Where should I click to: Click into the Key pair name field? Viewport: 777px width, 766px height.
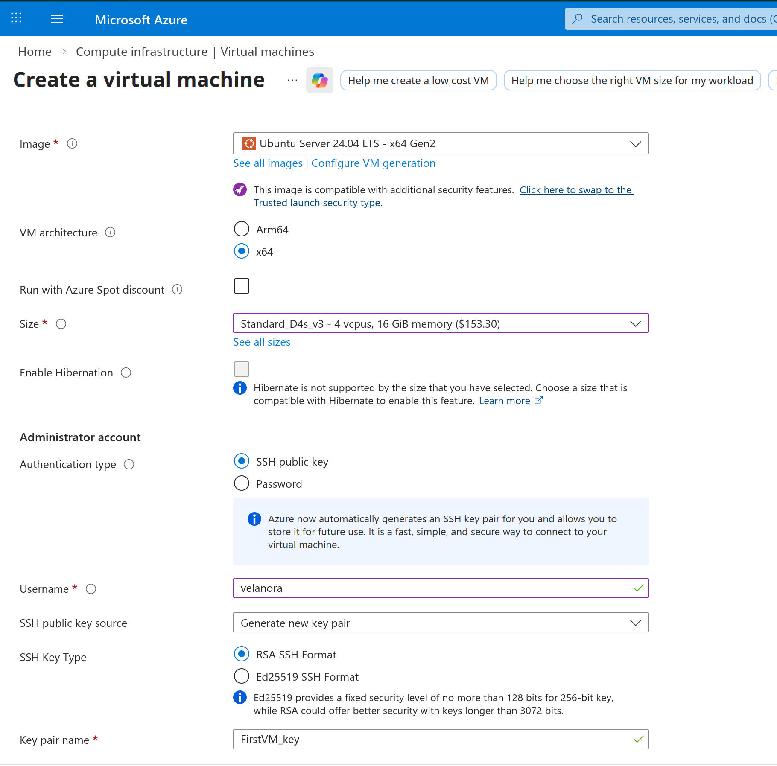(x=441, y=740)
